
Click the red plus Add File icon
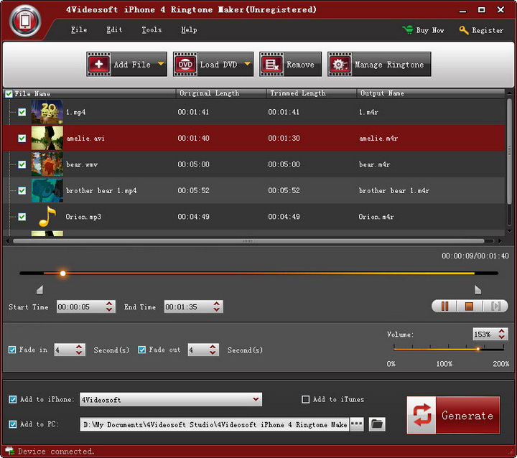[98, 65]
